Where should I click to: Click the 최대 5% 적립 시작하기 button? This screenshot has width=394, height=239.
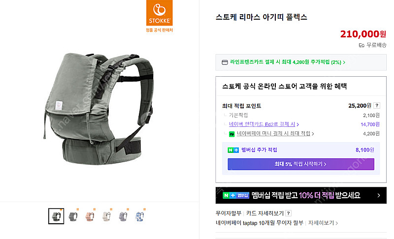(301, 164)
